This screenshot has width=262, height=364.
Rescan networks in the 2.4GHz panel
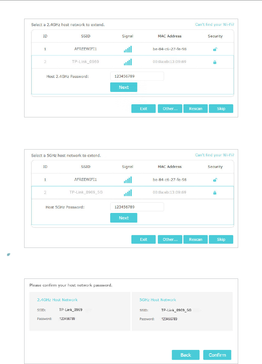pos(196,109)
